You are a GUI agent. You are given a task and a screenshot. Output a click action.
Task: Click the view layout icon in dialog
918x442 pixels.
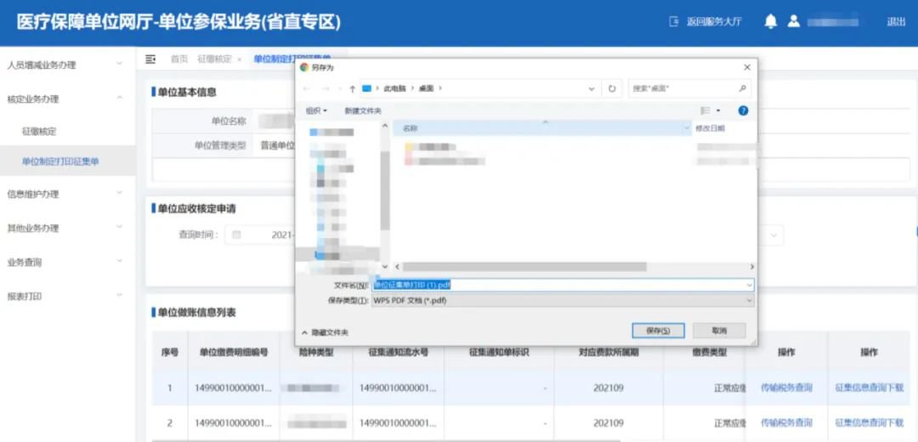(705, 110)
